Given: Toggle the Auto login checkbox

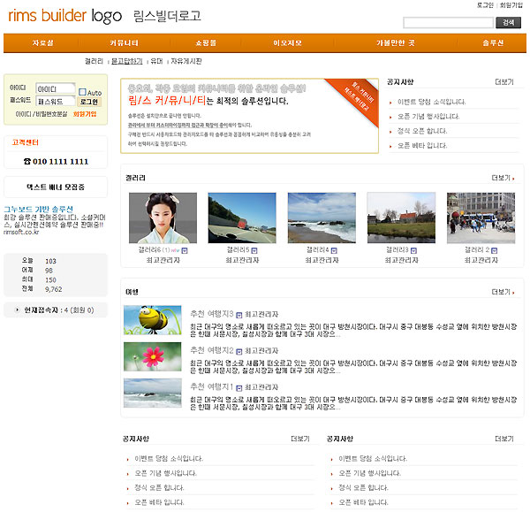Looking at the screenshot, I should pyautogui.click(x=82, y=92).
